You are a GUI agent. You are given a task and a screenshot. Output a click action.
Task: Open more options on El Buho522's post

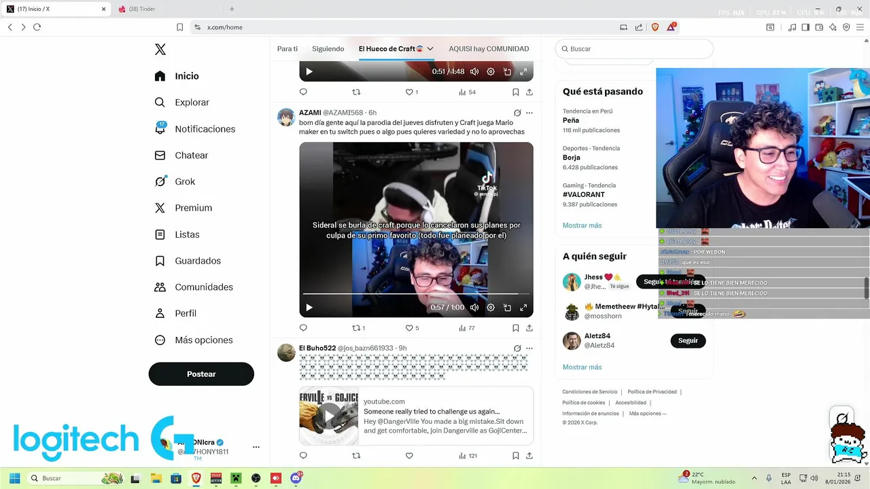point(529,348)
